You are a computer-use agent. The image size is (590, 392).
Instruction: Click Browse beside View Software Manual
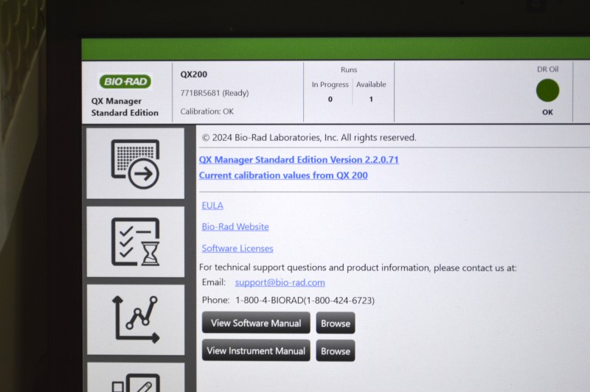tap(336, 323)
